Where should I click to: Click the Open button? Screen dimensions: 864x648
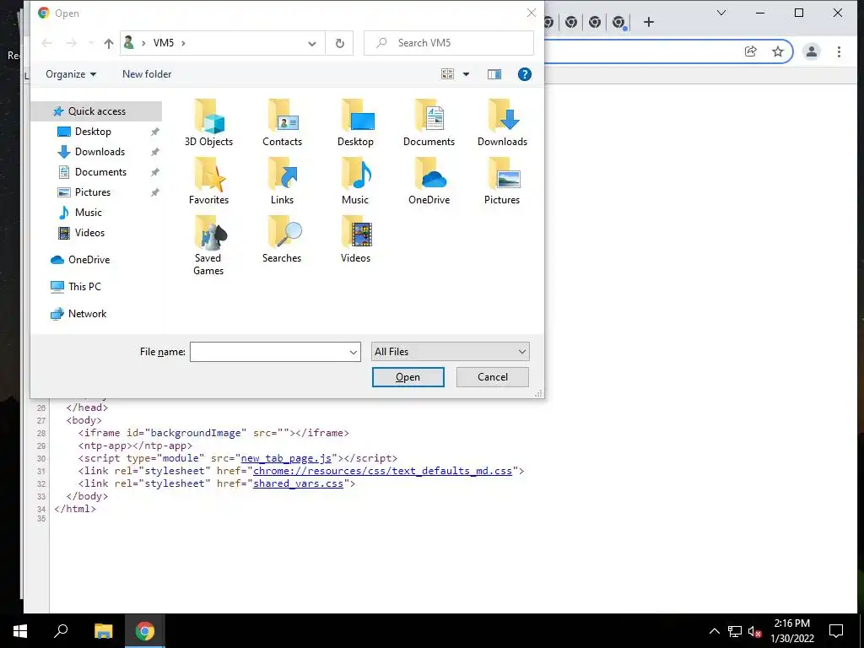click(x=408, y=377)
